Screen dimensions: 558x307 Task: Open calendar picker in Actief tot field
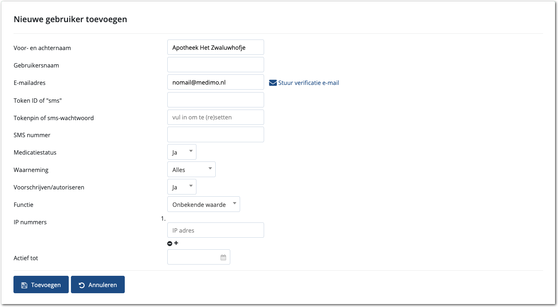tap(223, 257)
